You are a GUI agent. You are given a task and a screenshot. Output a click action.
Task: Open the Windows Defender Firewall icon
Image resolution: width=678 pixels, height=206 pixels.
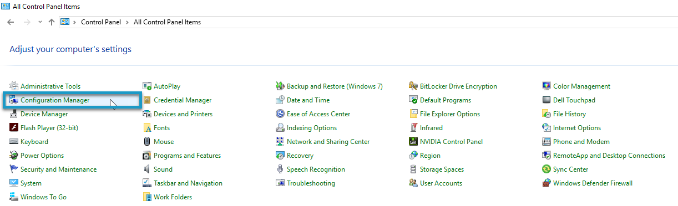[547, 183]
